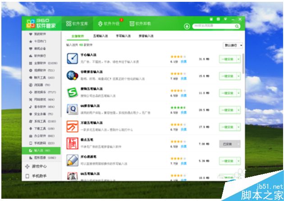Select 游戏娱乐 category
The width and height of the screenshot is (284, 201).
(42, 92)
